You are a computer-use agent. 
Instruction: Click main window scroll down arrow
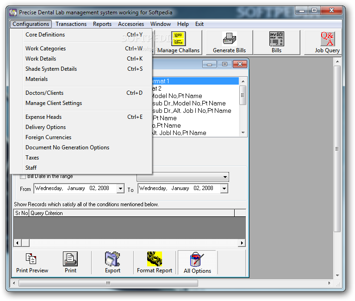pyautogui.click(x=337, y=276)
